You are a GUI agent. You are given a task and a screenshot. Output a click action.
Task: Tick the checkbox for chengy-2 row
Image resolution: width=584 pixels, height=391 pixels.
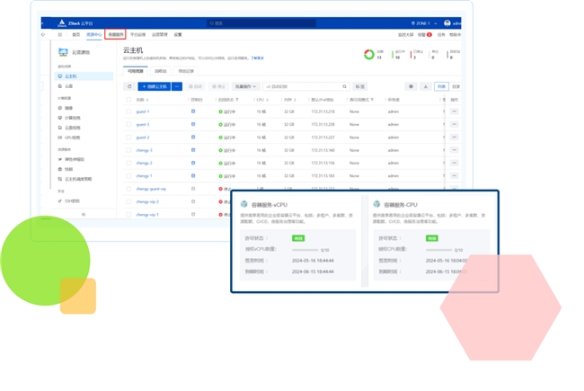point(128,163)
